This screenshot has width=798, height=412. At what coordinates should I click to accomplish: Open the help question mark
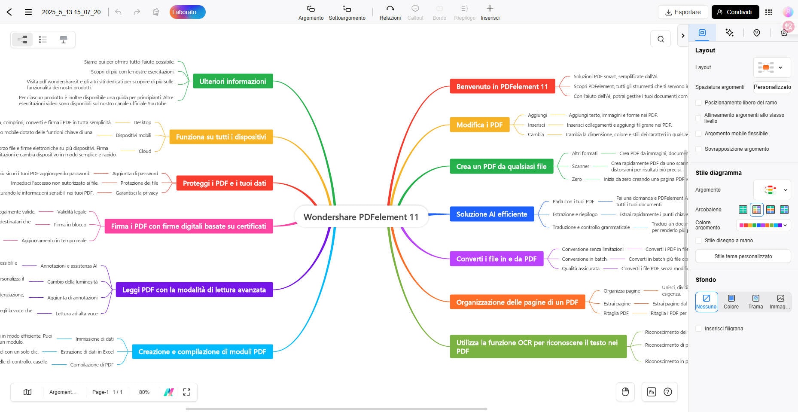[x=668, y=392]
